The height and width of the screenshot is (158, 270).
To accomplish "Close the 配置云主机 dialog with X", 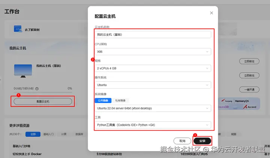I will [211, 13].
